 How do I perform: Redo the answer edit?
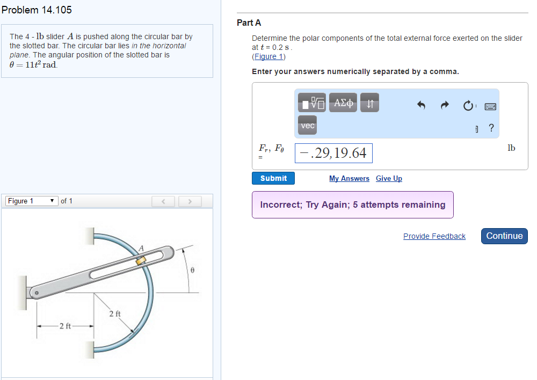tap(445, 106)
